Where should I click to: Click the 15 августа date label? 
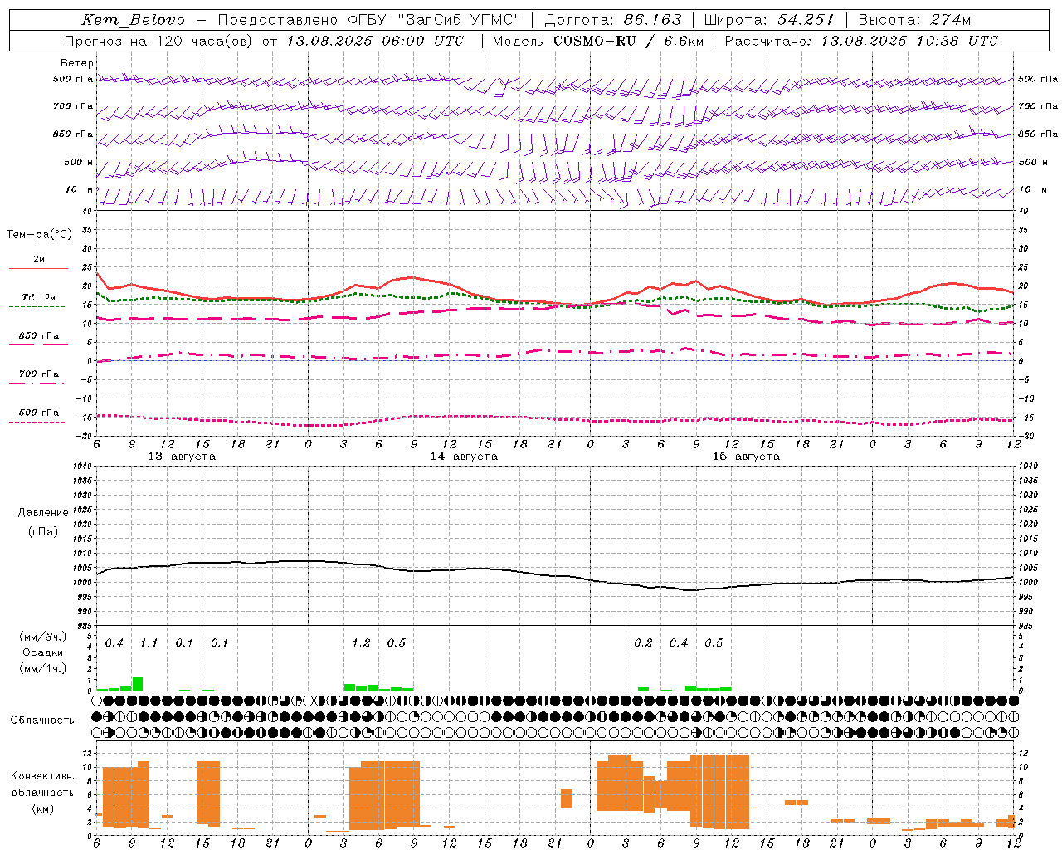tap(746, 457)
